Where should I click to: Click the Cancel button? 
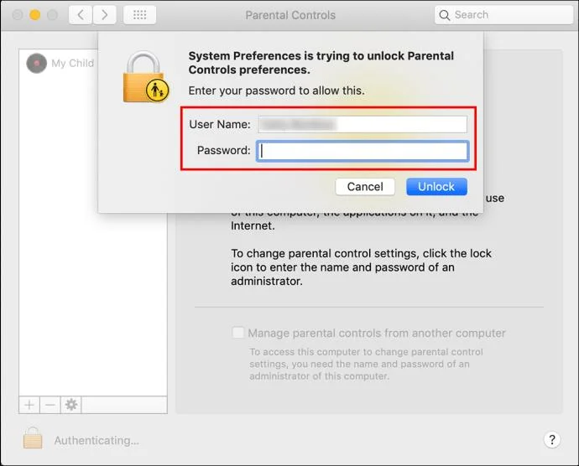pyautogui.click(x=365, y=187)
